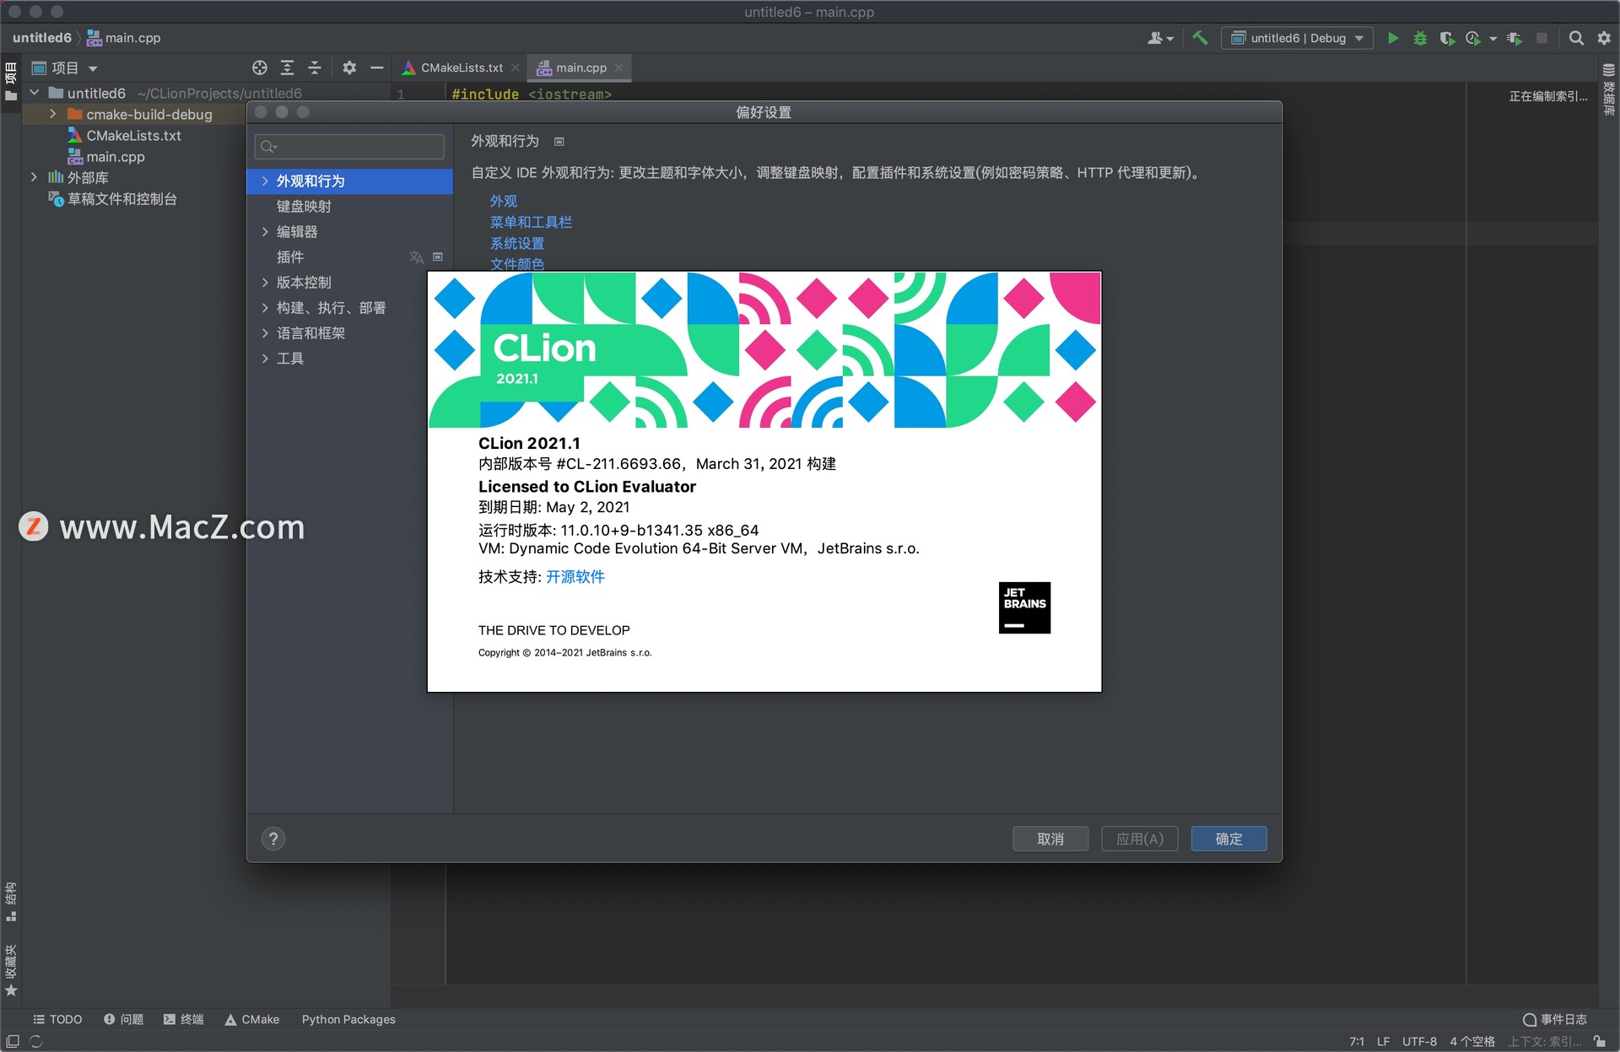Open the 事件日志 event log
1620x1052 pixels.
pos(1555,1019)
